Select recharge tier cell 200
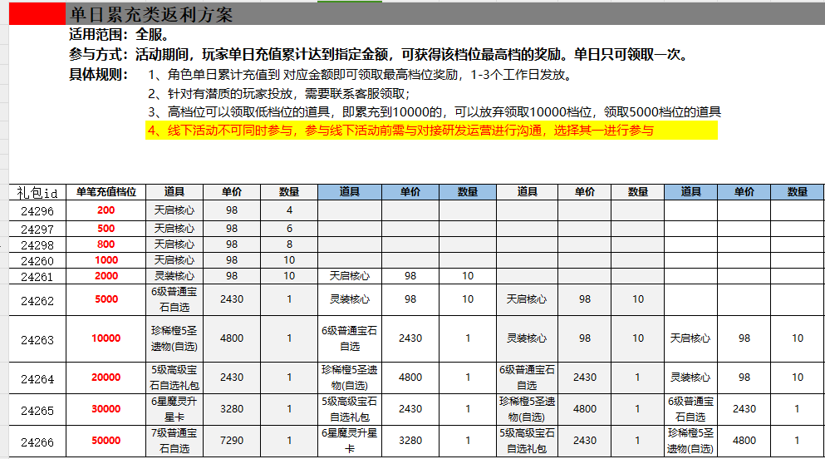Viewport: 825px width, 459px height. (x=106, y=210)
